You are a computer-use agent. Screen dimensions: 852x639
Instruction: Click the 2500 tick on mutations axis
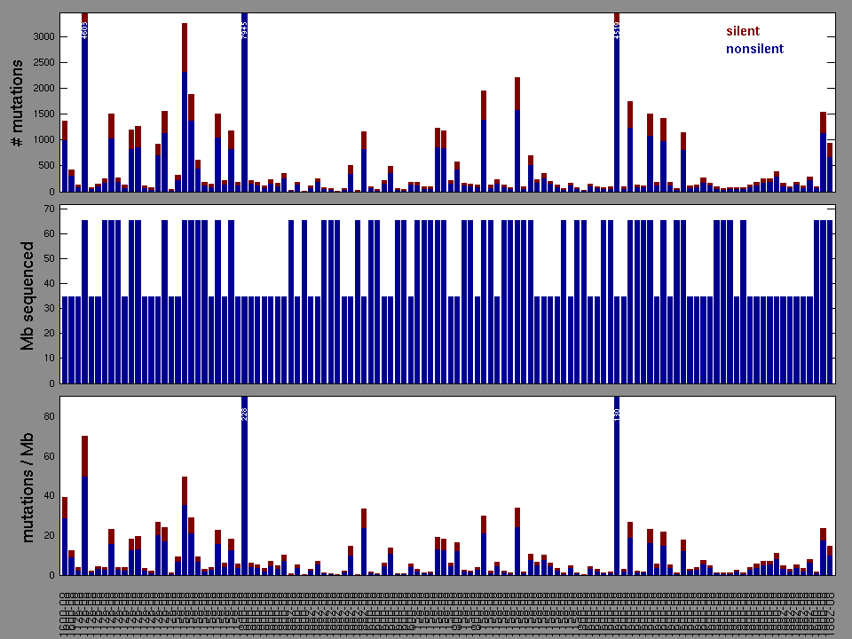click(43, 63)
